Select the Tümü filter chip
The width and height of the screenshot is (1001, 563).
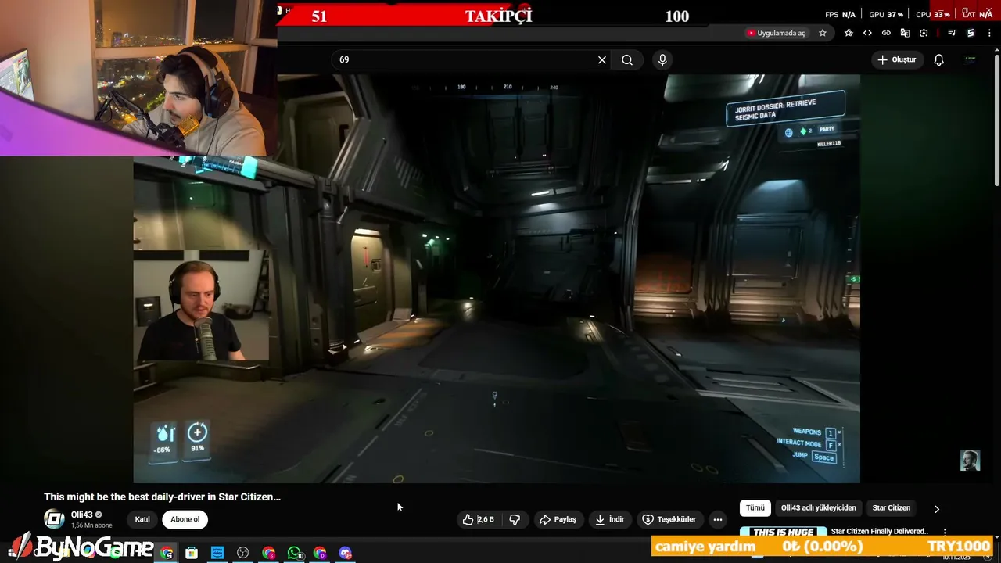(755, 508)
